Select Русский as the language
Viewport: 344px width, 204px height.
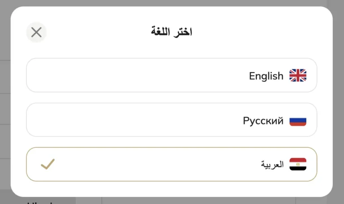[x=172, y=120]
